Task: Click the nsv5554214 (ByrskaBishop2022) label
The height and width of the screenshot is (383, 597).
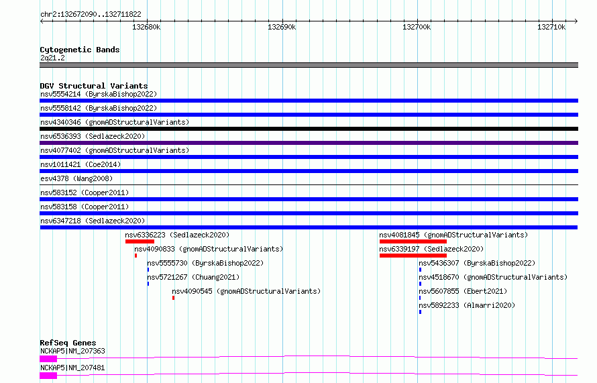Action: pos(99,94)
